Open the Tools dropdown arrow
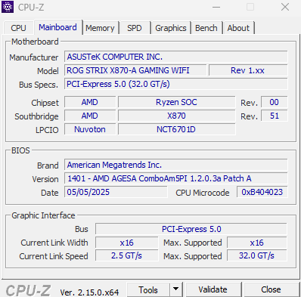301x297 pixels. pos(176,289)
